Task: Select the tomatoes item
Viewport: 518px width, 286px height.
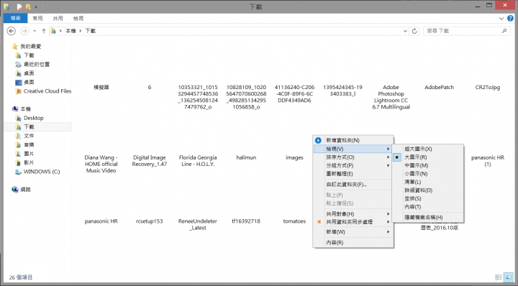Action: point(294,221)
